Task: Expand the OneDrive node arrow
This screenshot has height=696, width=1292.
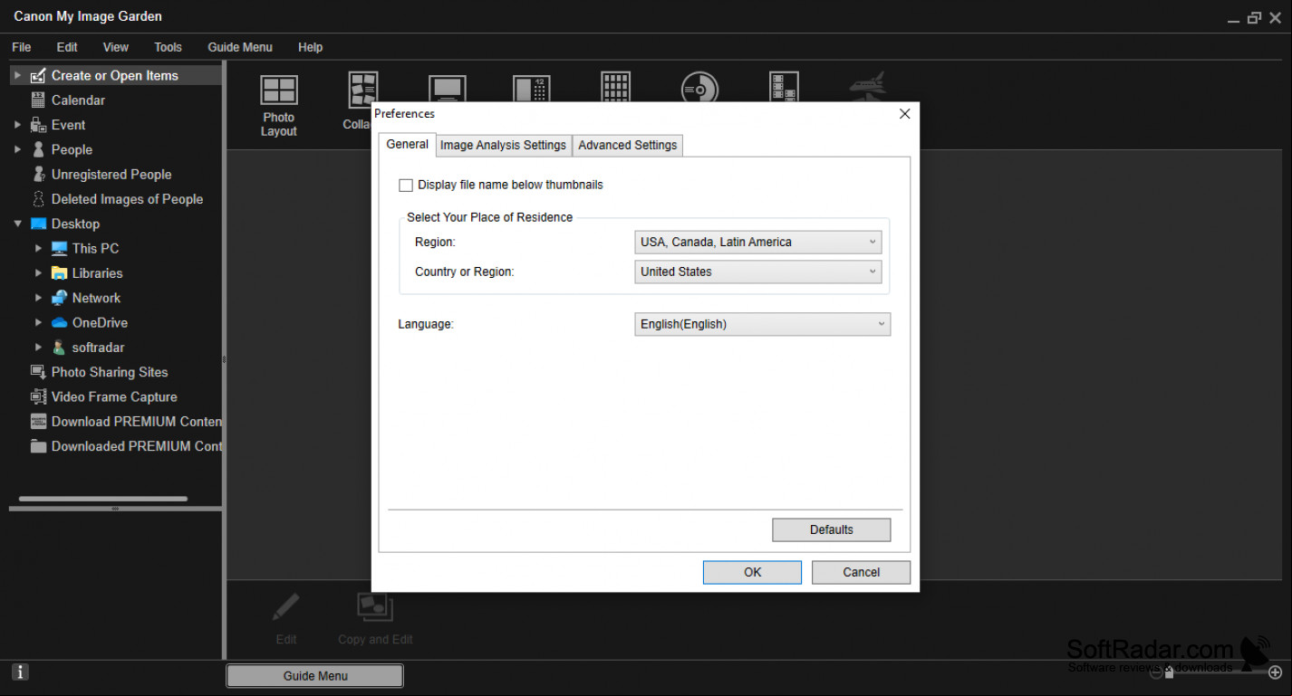Action: tap(38, 322)
